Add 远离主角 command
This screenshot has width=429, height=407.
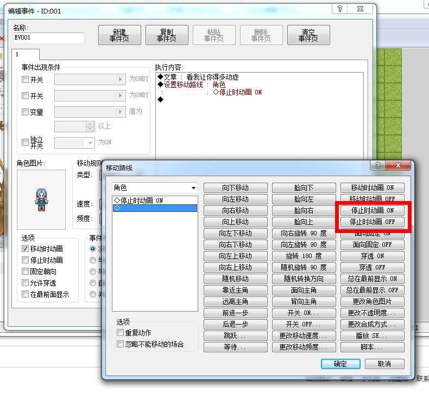coord(235,301)
